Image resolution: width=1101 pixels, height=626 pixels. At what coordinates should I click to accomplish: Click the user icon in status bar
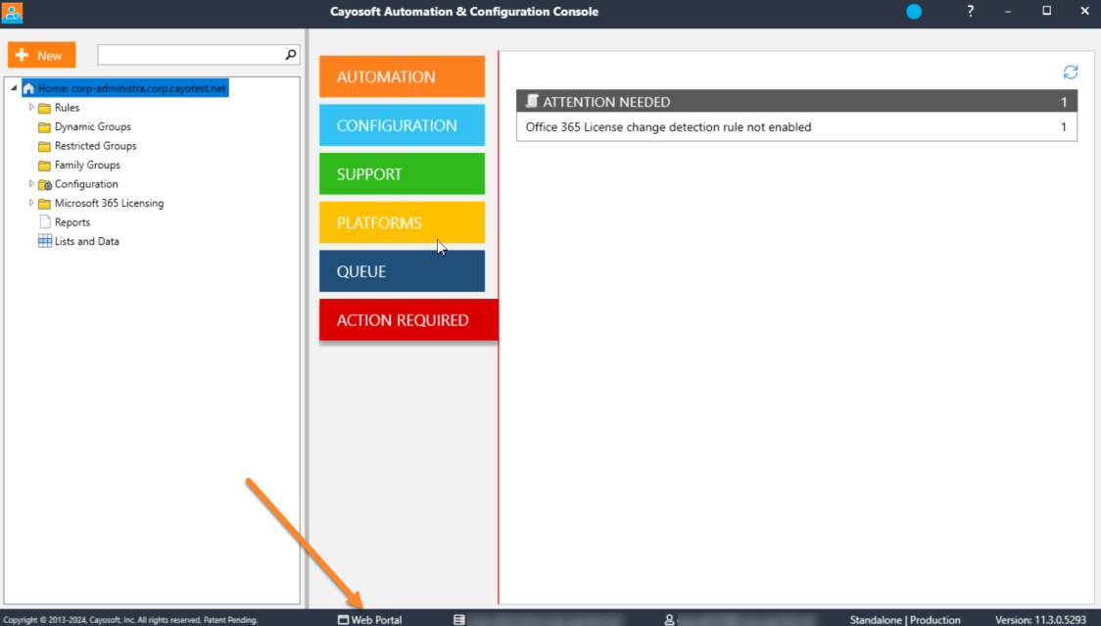[x=669, y=620]
